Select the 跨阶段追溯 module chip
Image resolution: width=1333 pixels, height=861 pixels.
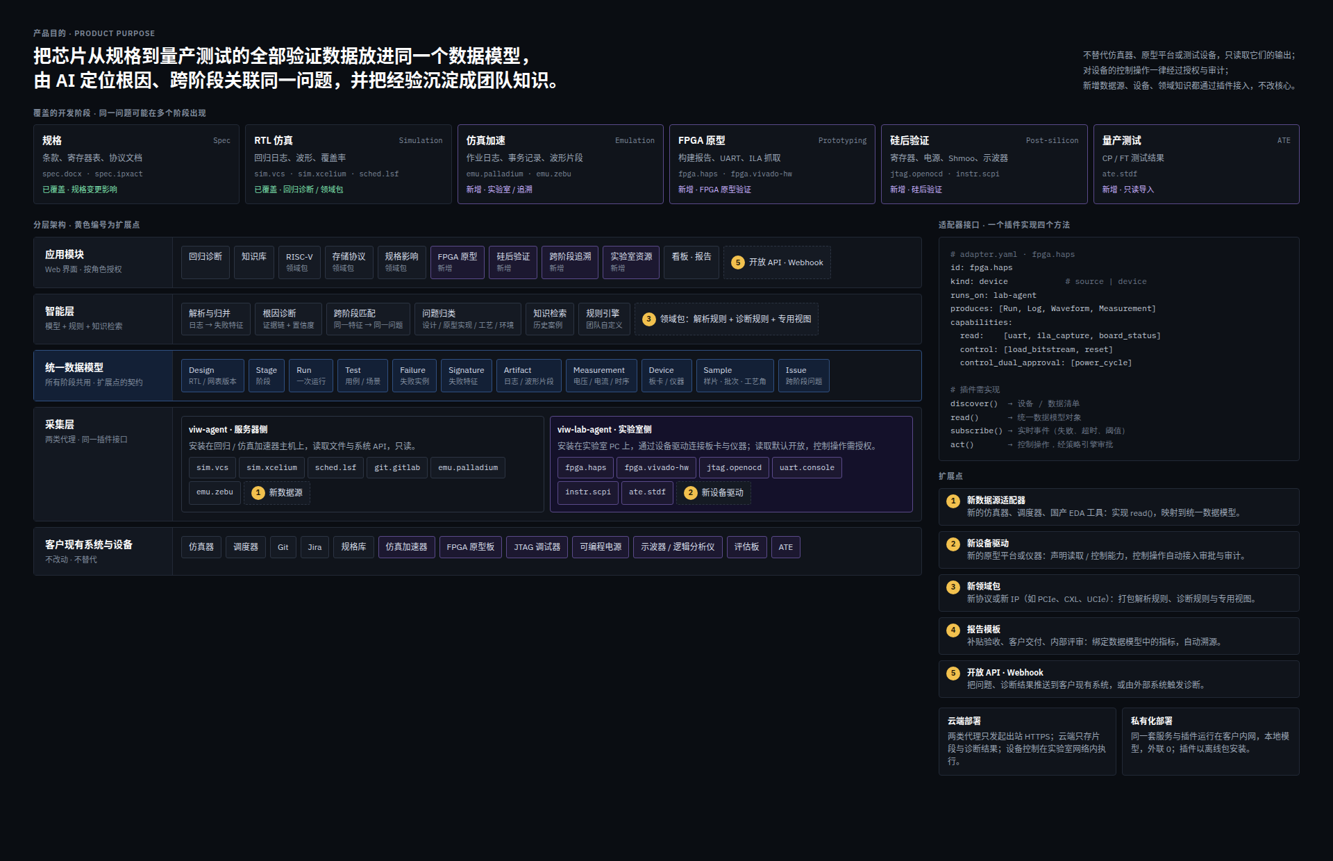tap(570, 262)
